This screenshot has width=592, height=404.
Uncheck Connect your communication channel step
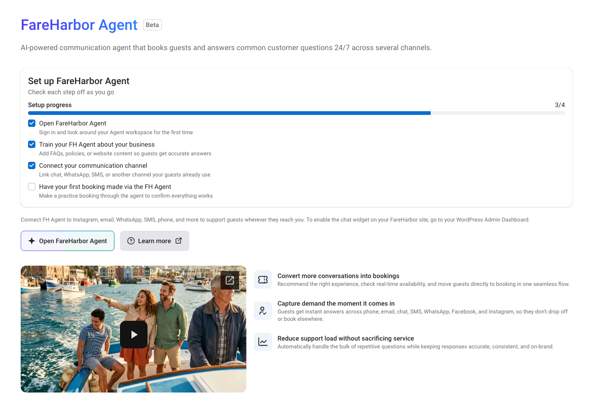coord(32,165)
